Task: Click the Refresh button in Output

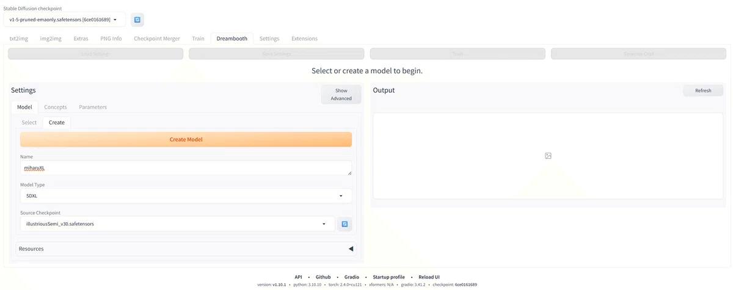Action: 703,90
